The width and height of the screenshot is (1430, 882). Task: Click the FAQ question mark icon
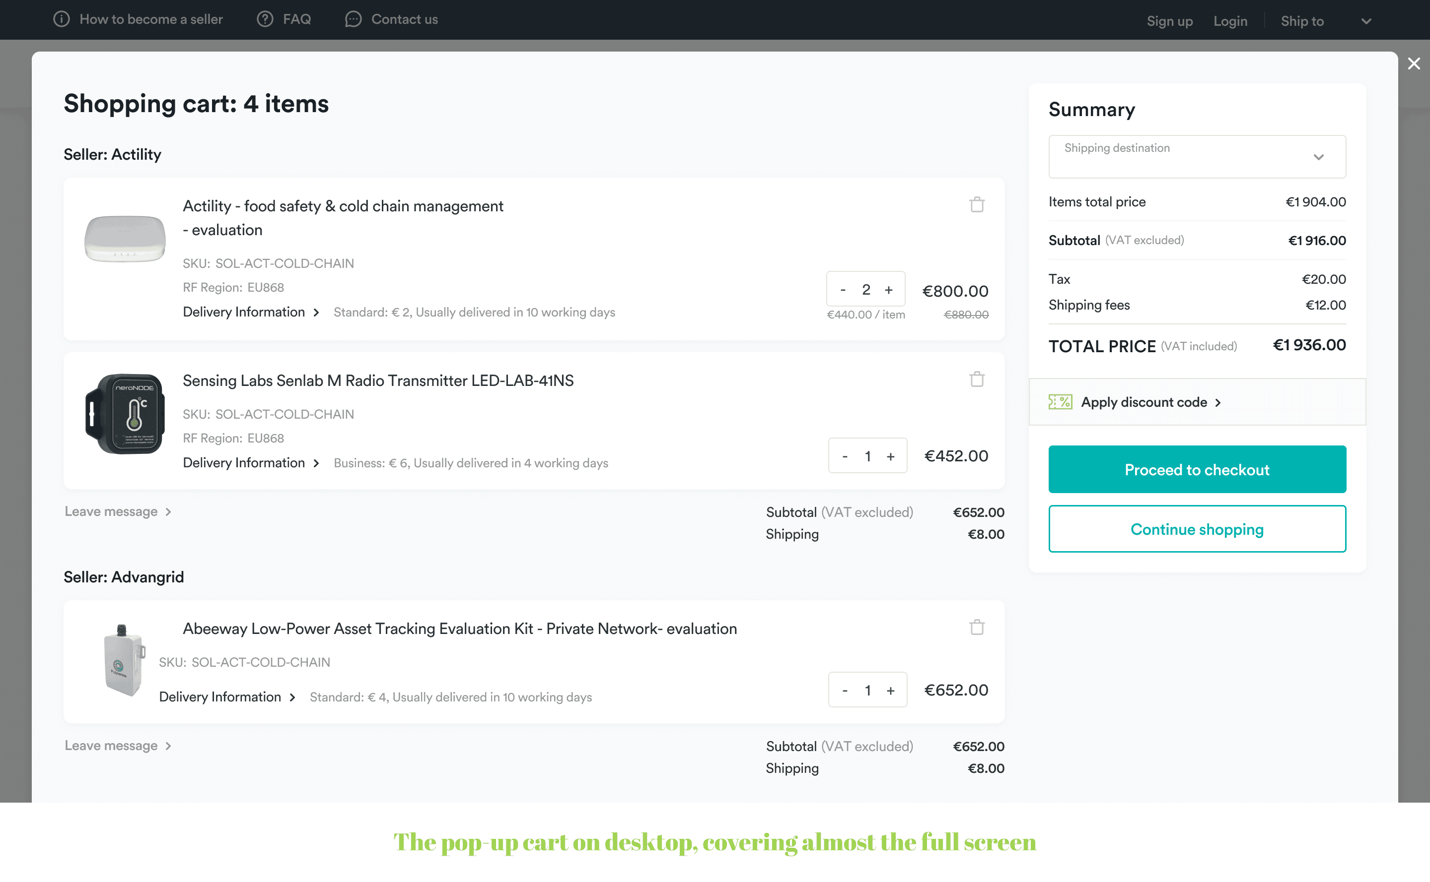coord(265,19)
